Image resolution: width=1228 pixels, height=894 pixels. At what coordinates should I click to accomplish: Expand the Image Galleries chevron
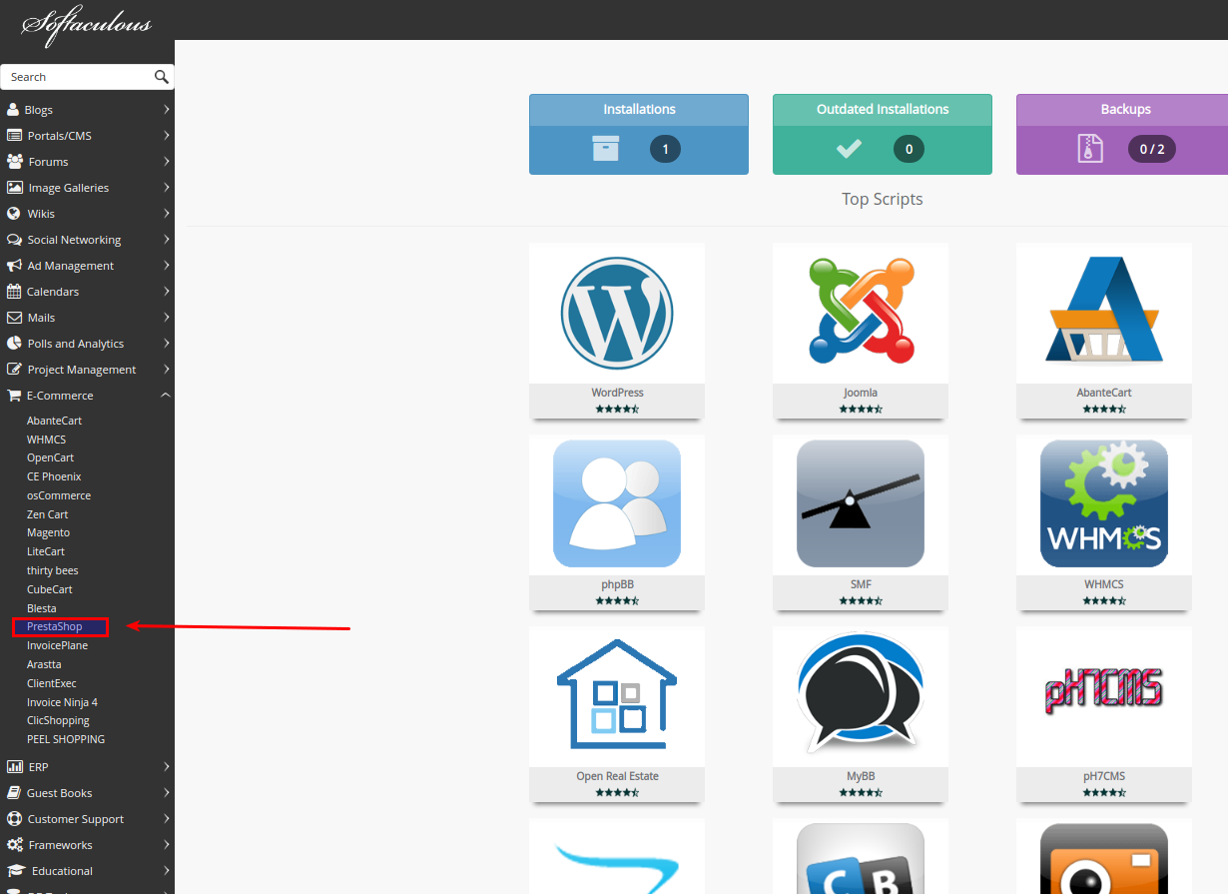tap(166, 188)
